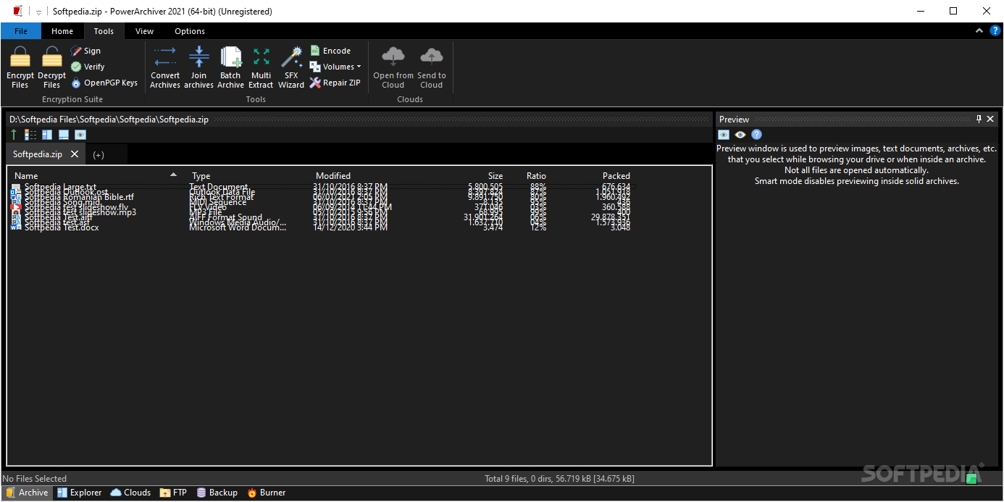Open the FTP mode at bottom
The image size is (1004, 502).
[173, 493]
